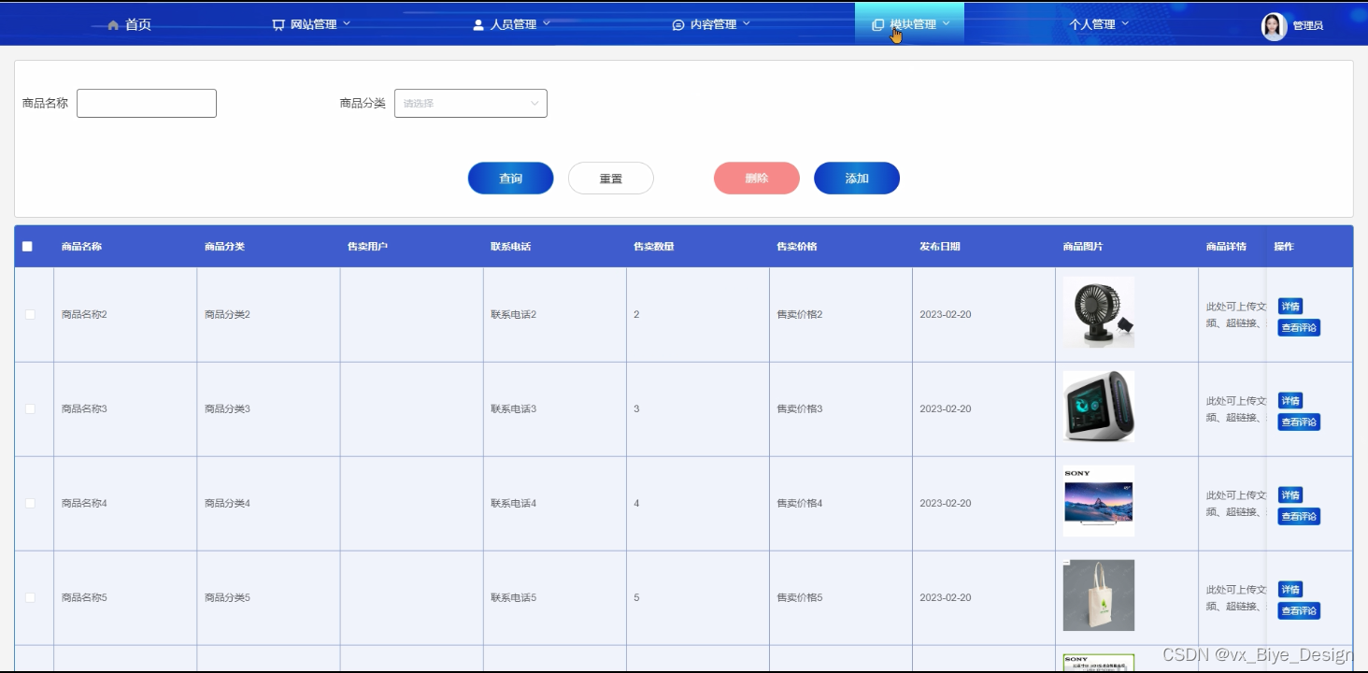Click 查看评论 for 商品名称2 row
Screen dimensions: 1368x673
1299,328
